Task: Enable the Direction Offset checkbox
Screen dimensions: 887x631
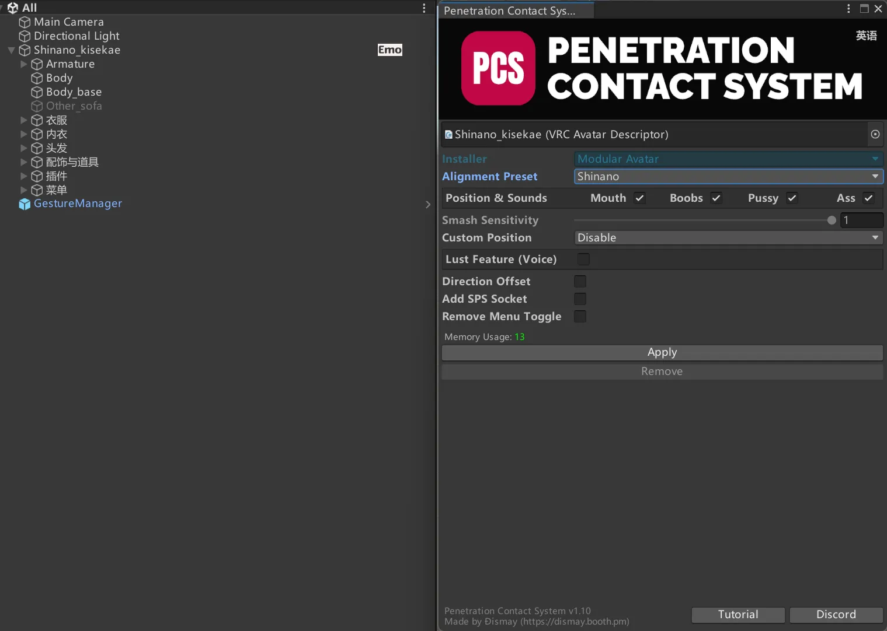Action: coord(580,281)
